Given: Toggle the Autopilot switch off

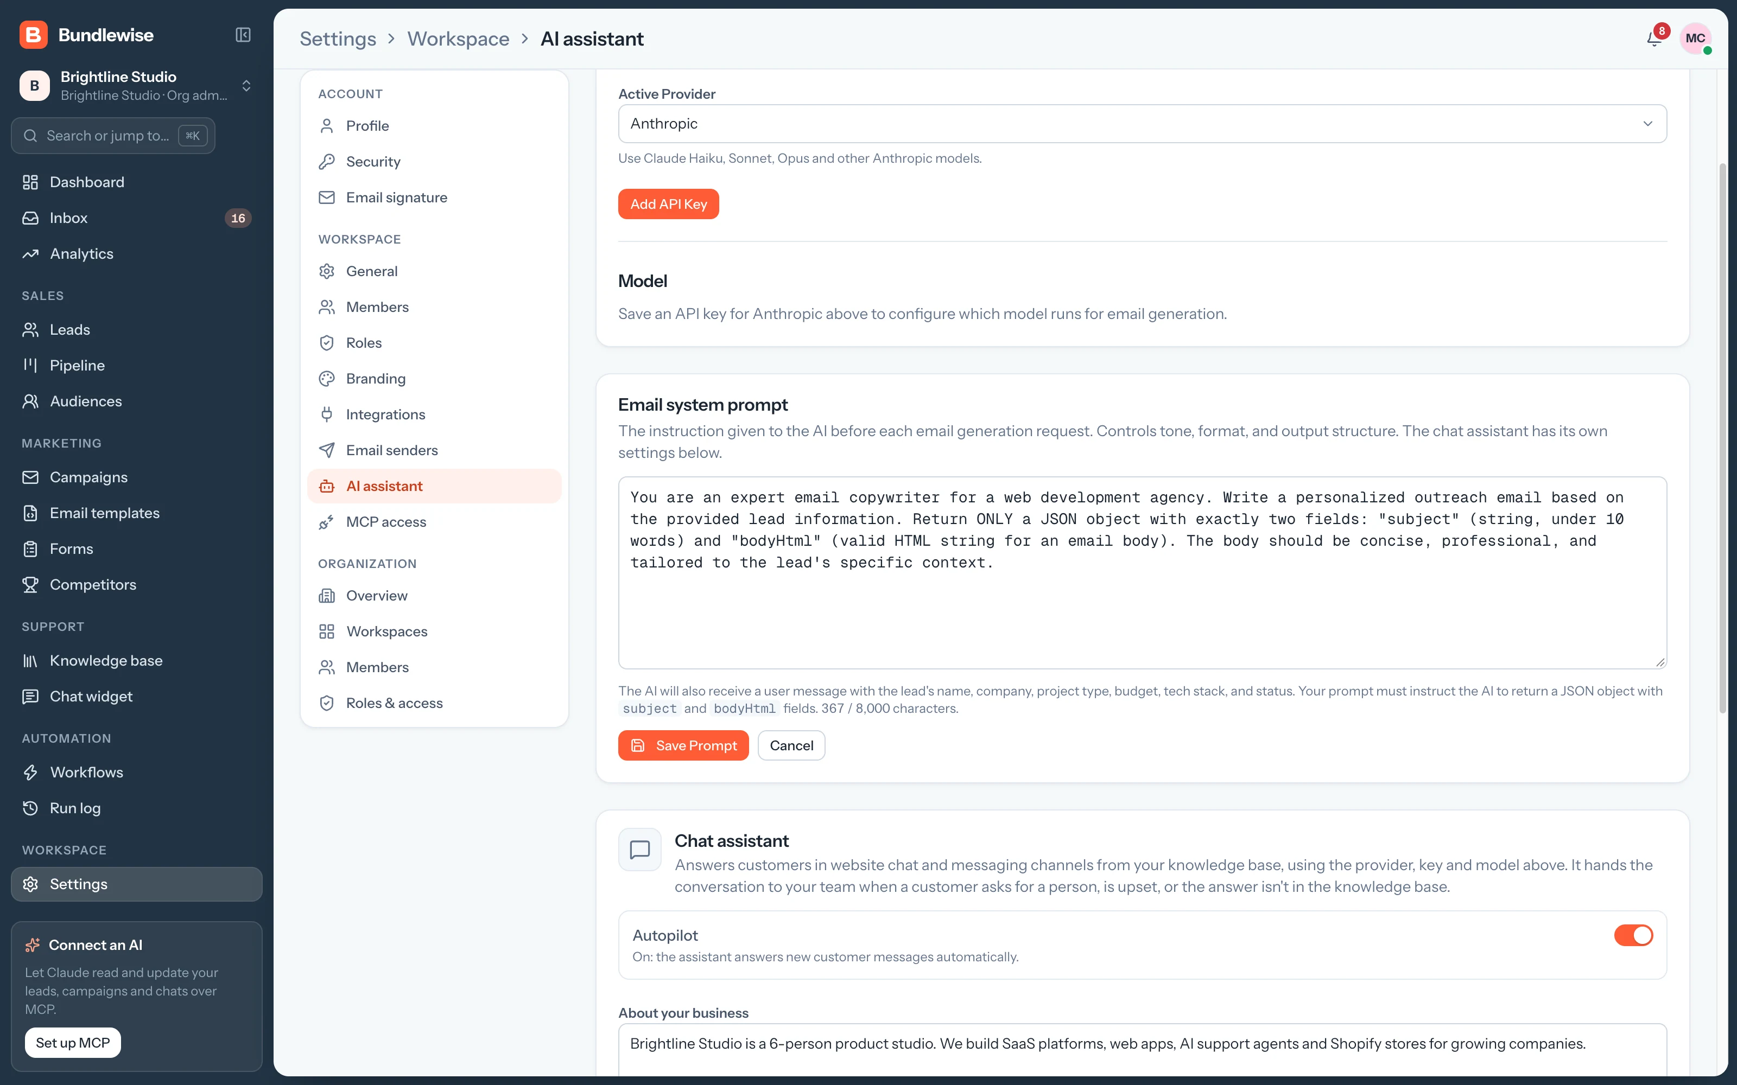Looking at the screenshot, I should (x=1633, y=935).
